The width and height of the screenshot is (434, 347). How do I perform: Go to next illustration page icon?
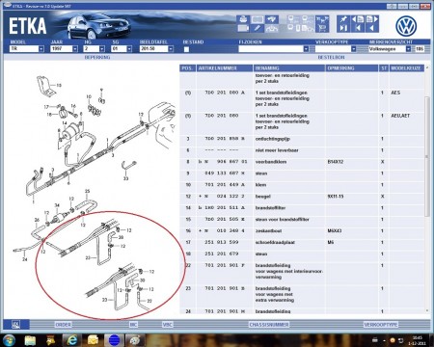click(372, 19)
